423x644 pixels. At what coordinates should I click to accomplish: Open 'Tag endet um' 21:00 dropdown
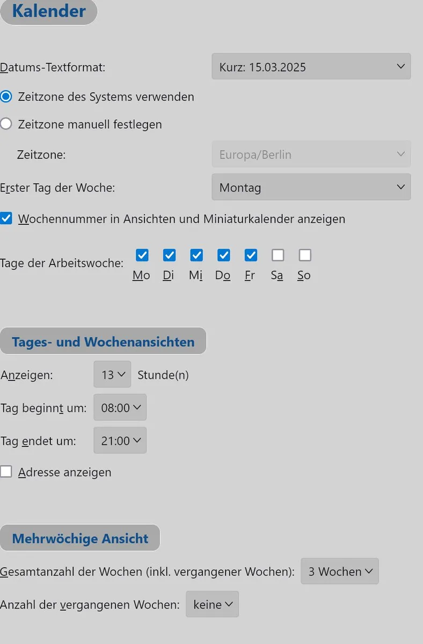(120, 441)
